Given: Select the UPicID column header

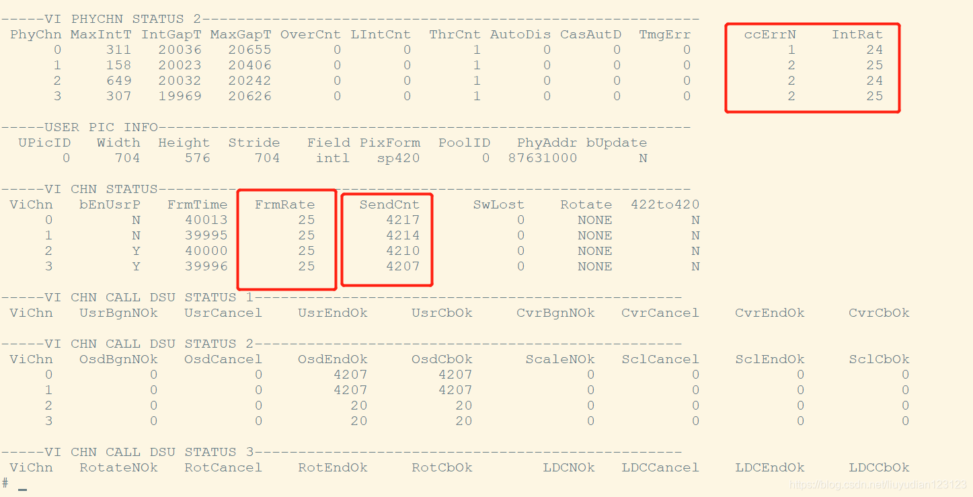Looking at the screenshot, I should tap(44, 143).
